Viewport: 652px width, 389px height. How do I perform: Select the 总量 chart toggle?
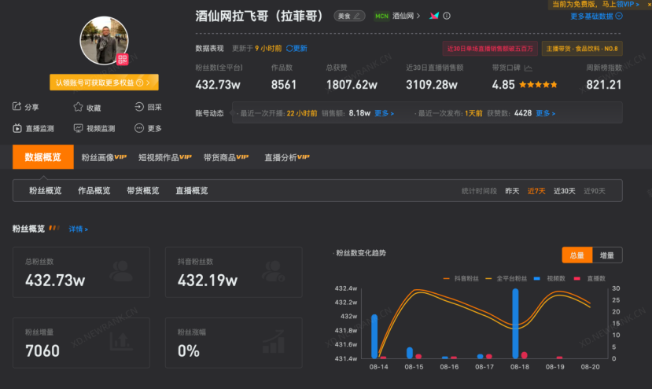tap(576, 255)
